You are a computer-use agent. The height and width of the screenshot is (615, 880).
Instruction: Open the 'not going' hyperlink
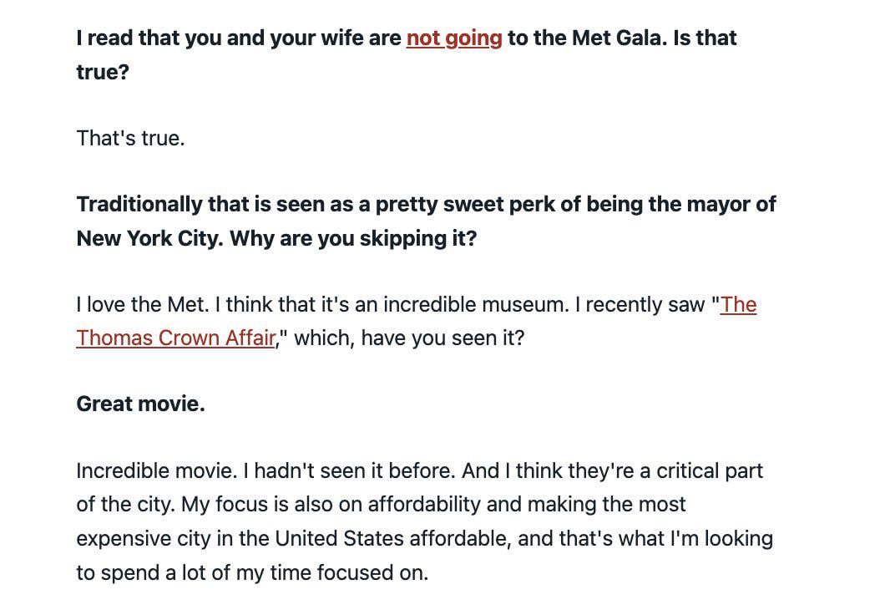point(454,38)
